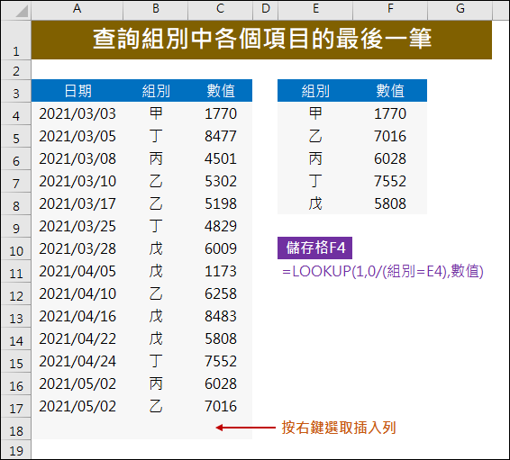The height and width of the screenshot is (460, 510).
Task: Click value 1770 in column F
Action: click(390, 113)
